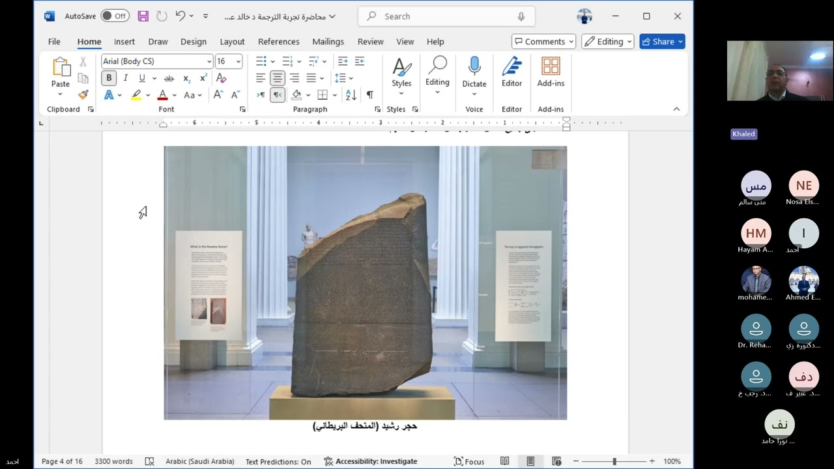Start Dictate with microphone icon

pyautogui.click(x=474, y=72)
